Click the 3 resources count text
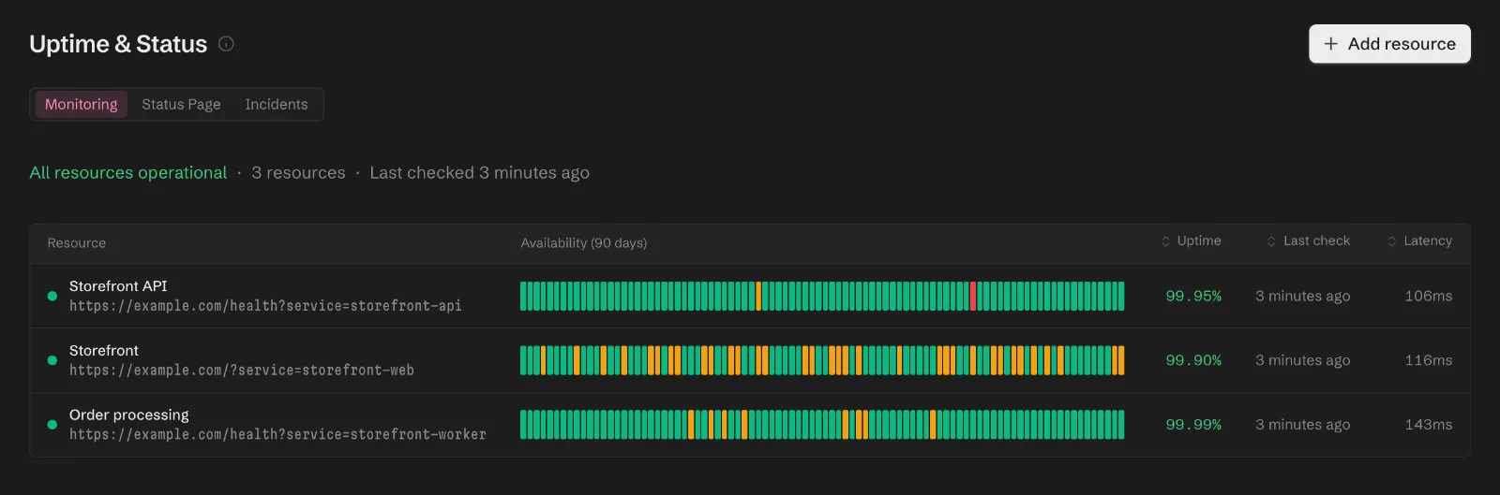This screenshot has height=495, width=1500. pyautogui.click(x=298, y=172)
